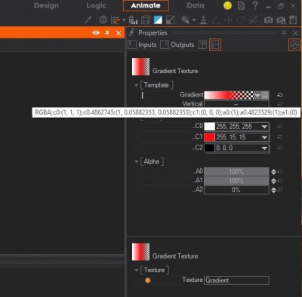Click the camera snapshot icon

[x=269, y=20]
